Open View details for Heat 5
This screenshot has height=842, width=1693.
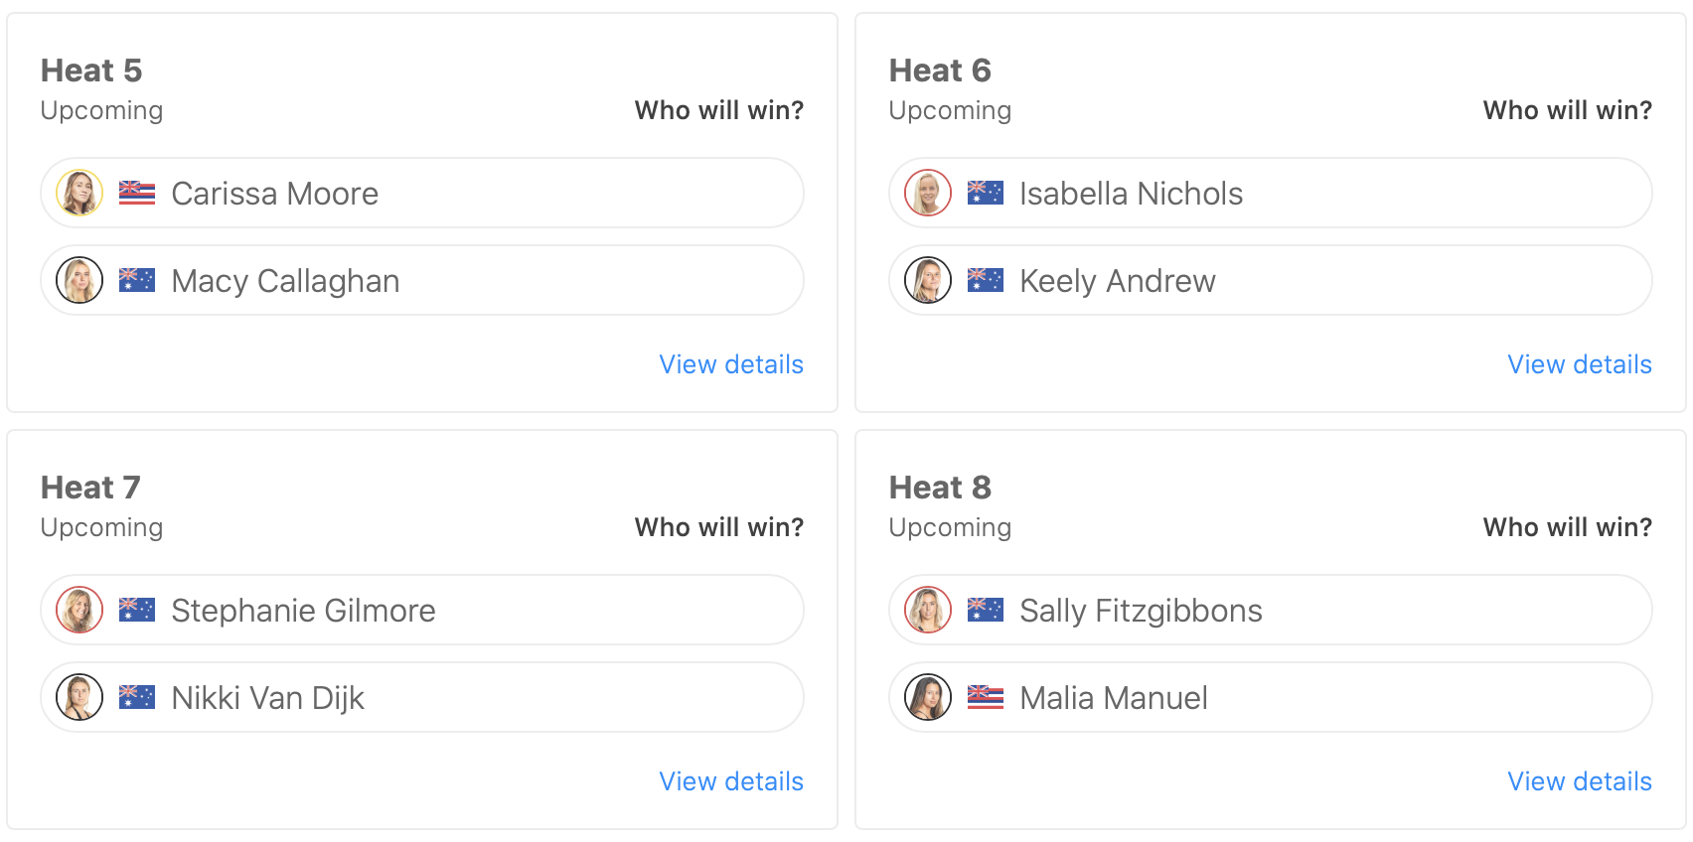[x=731, y=364]
